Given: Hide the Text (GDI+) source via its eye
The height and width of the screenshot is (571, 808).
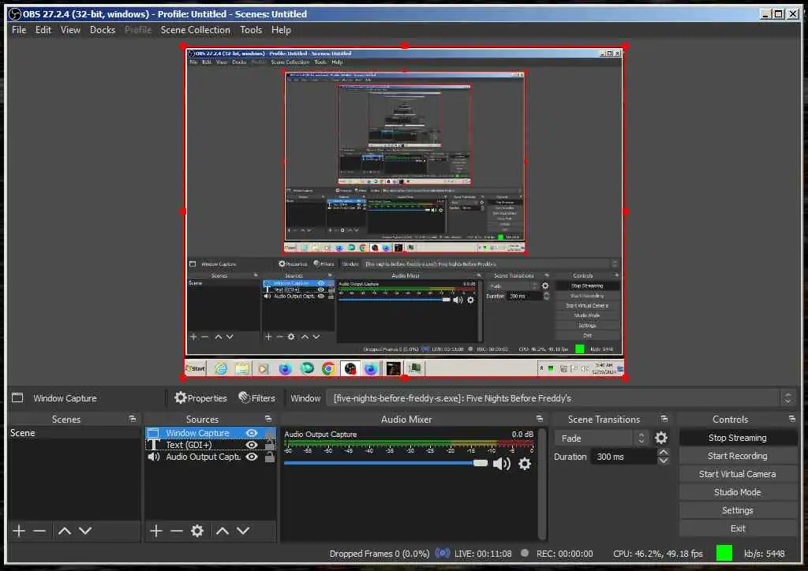Looking at the screenshot, I should (252, 445).
